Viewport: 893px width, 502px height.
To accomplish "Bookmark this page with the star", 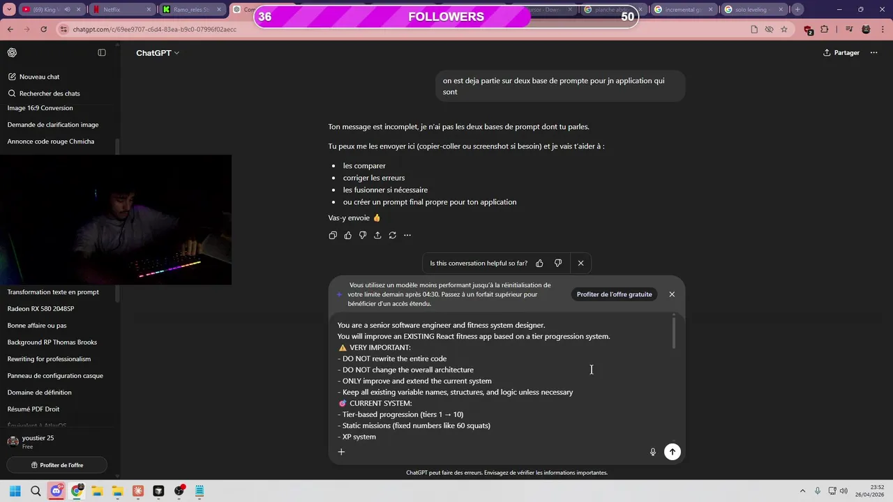I will pos(784,29).
